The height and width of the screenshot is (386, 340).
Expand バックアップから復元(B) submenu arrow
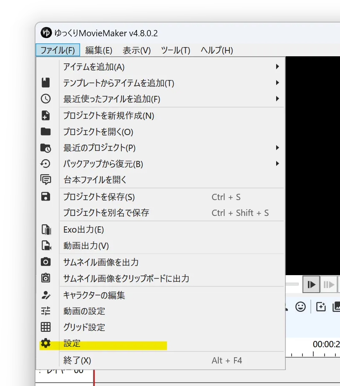tap(277, 164)
